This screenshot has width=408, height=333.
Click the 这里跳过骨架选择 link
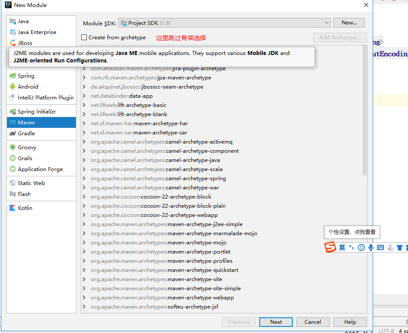(x=182, y=38)
